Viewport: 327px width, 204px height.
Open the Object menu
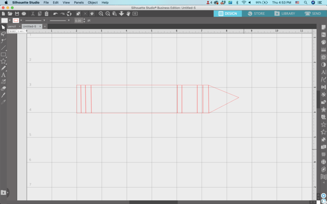click(93, 3)
